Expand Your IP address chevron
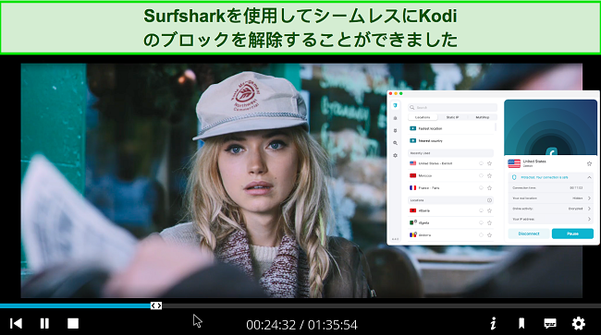 pos(589,219)
